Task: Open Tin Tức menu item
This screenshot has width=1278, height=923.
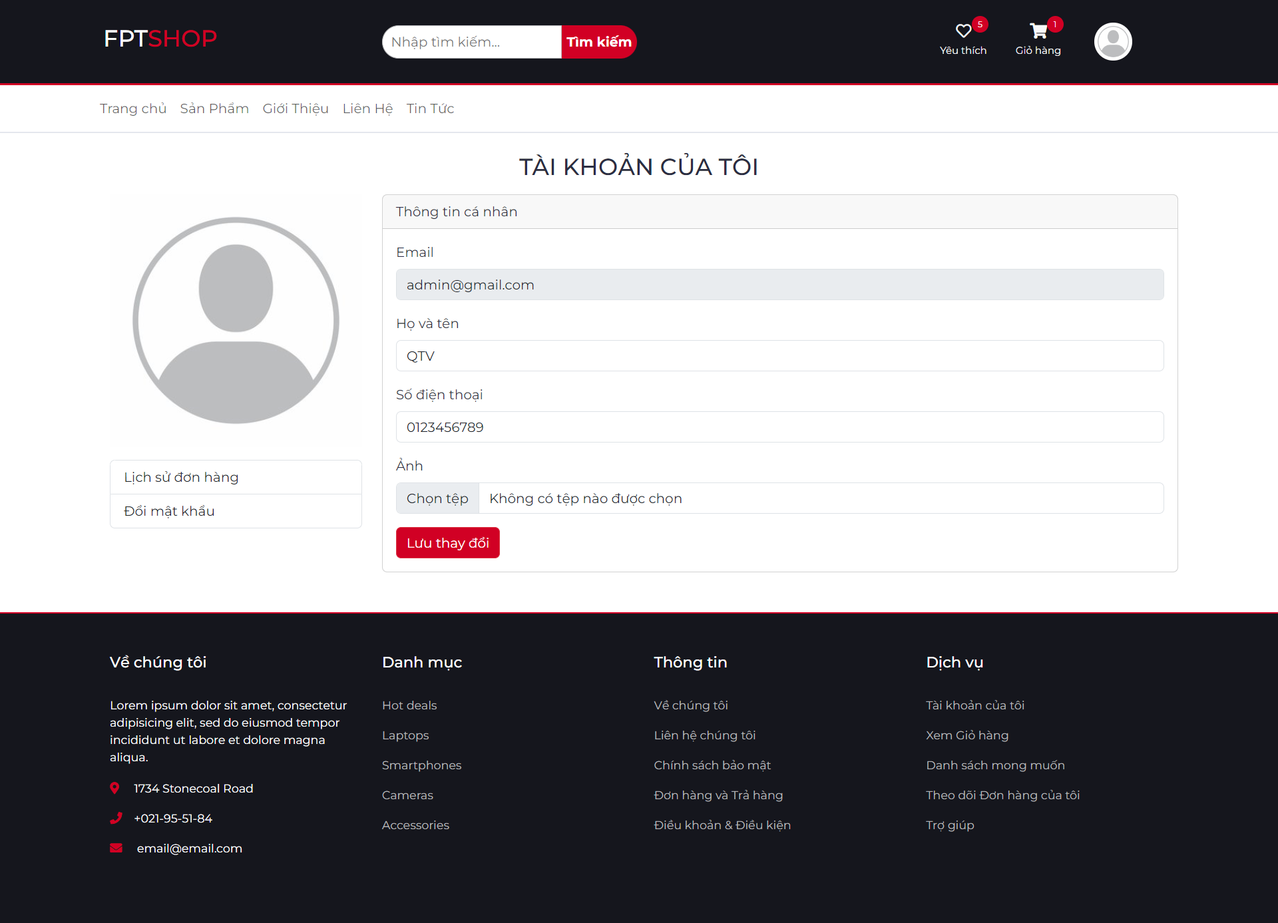Action: pyautogui.click(x=430, y=108)
